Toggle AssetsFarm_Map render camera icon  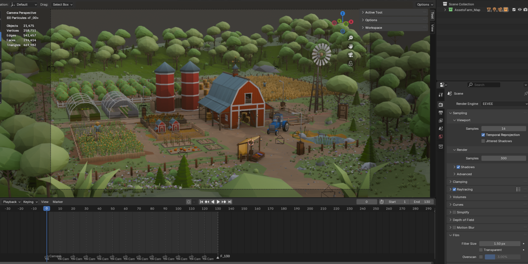[x=525, y=10]
